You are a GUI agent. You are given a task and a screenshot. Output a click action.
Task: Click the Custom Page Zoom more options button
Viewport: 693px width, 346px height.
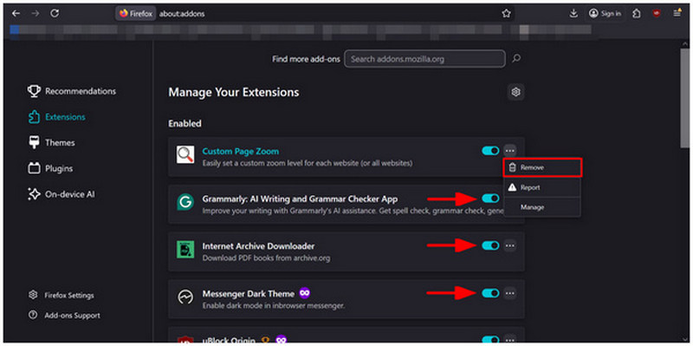[509, 151]
